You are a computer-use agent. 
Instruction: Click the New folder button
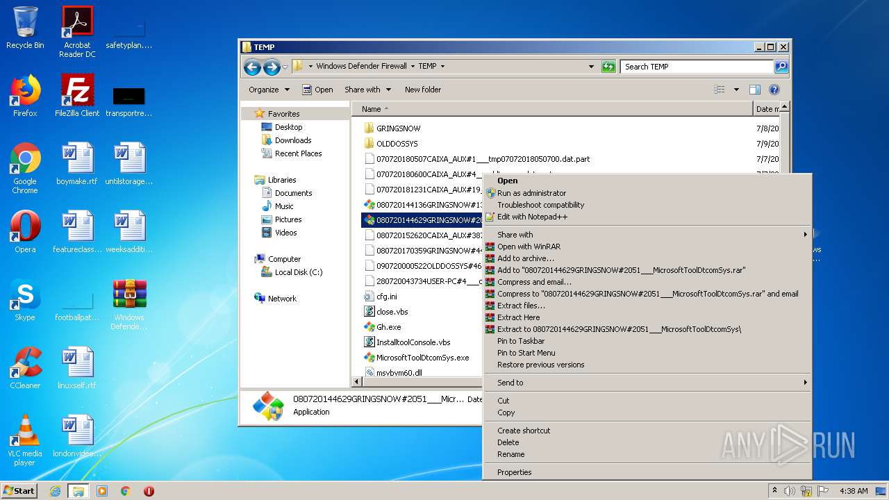[x=423, y=90]
